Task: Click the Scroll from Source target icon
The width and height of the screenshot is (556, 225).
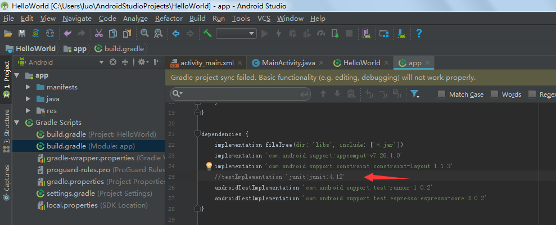Action: [113, 62]
